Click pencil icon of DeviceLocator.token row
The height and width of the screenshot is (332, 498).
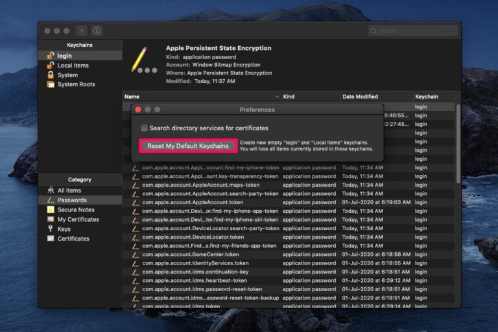click(136, 237)
